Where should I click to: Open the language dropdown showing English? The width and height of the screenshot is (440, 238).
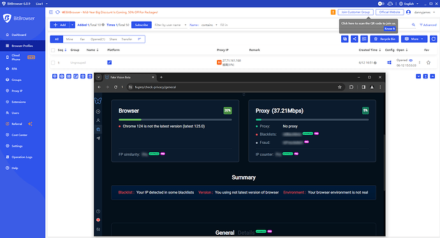(x=409, y=4)
